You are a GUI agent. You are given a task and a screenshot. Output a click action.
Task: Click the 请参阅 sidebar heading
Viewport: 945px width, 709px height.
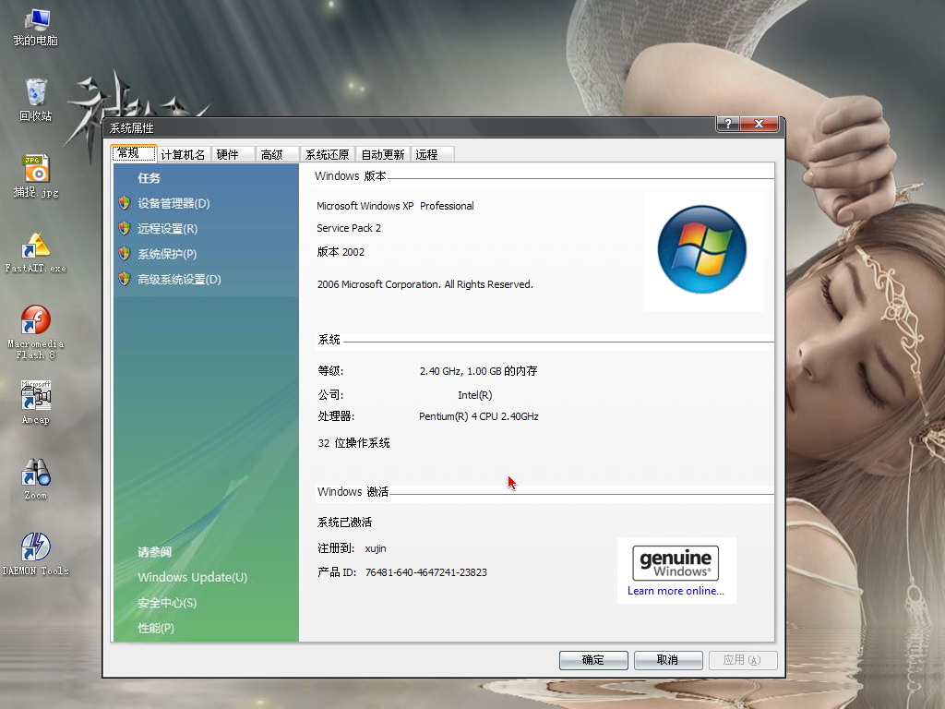tap(155, 552)
